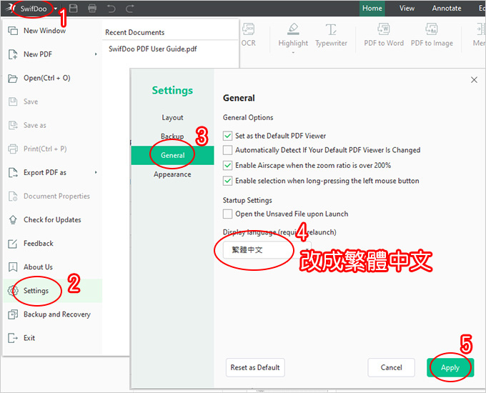Check Open the Unsaved File upon Launch
Viewport: 486px width, 393px height.
point(227,214)
